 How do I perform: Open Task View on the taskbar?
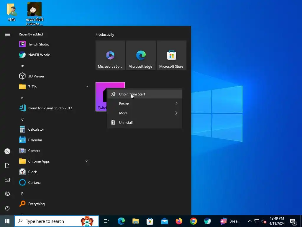tap(106, 221)
